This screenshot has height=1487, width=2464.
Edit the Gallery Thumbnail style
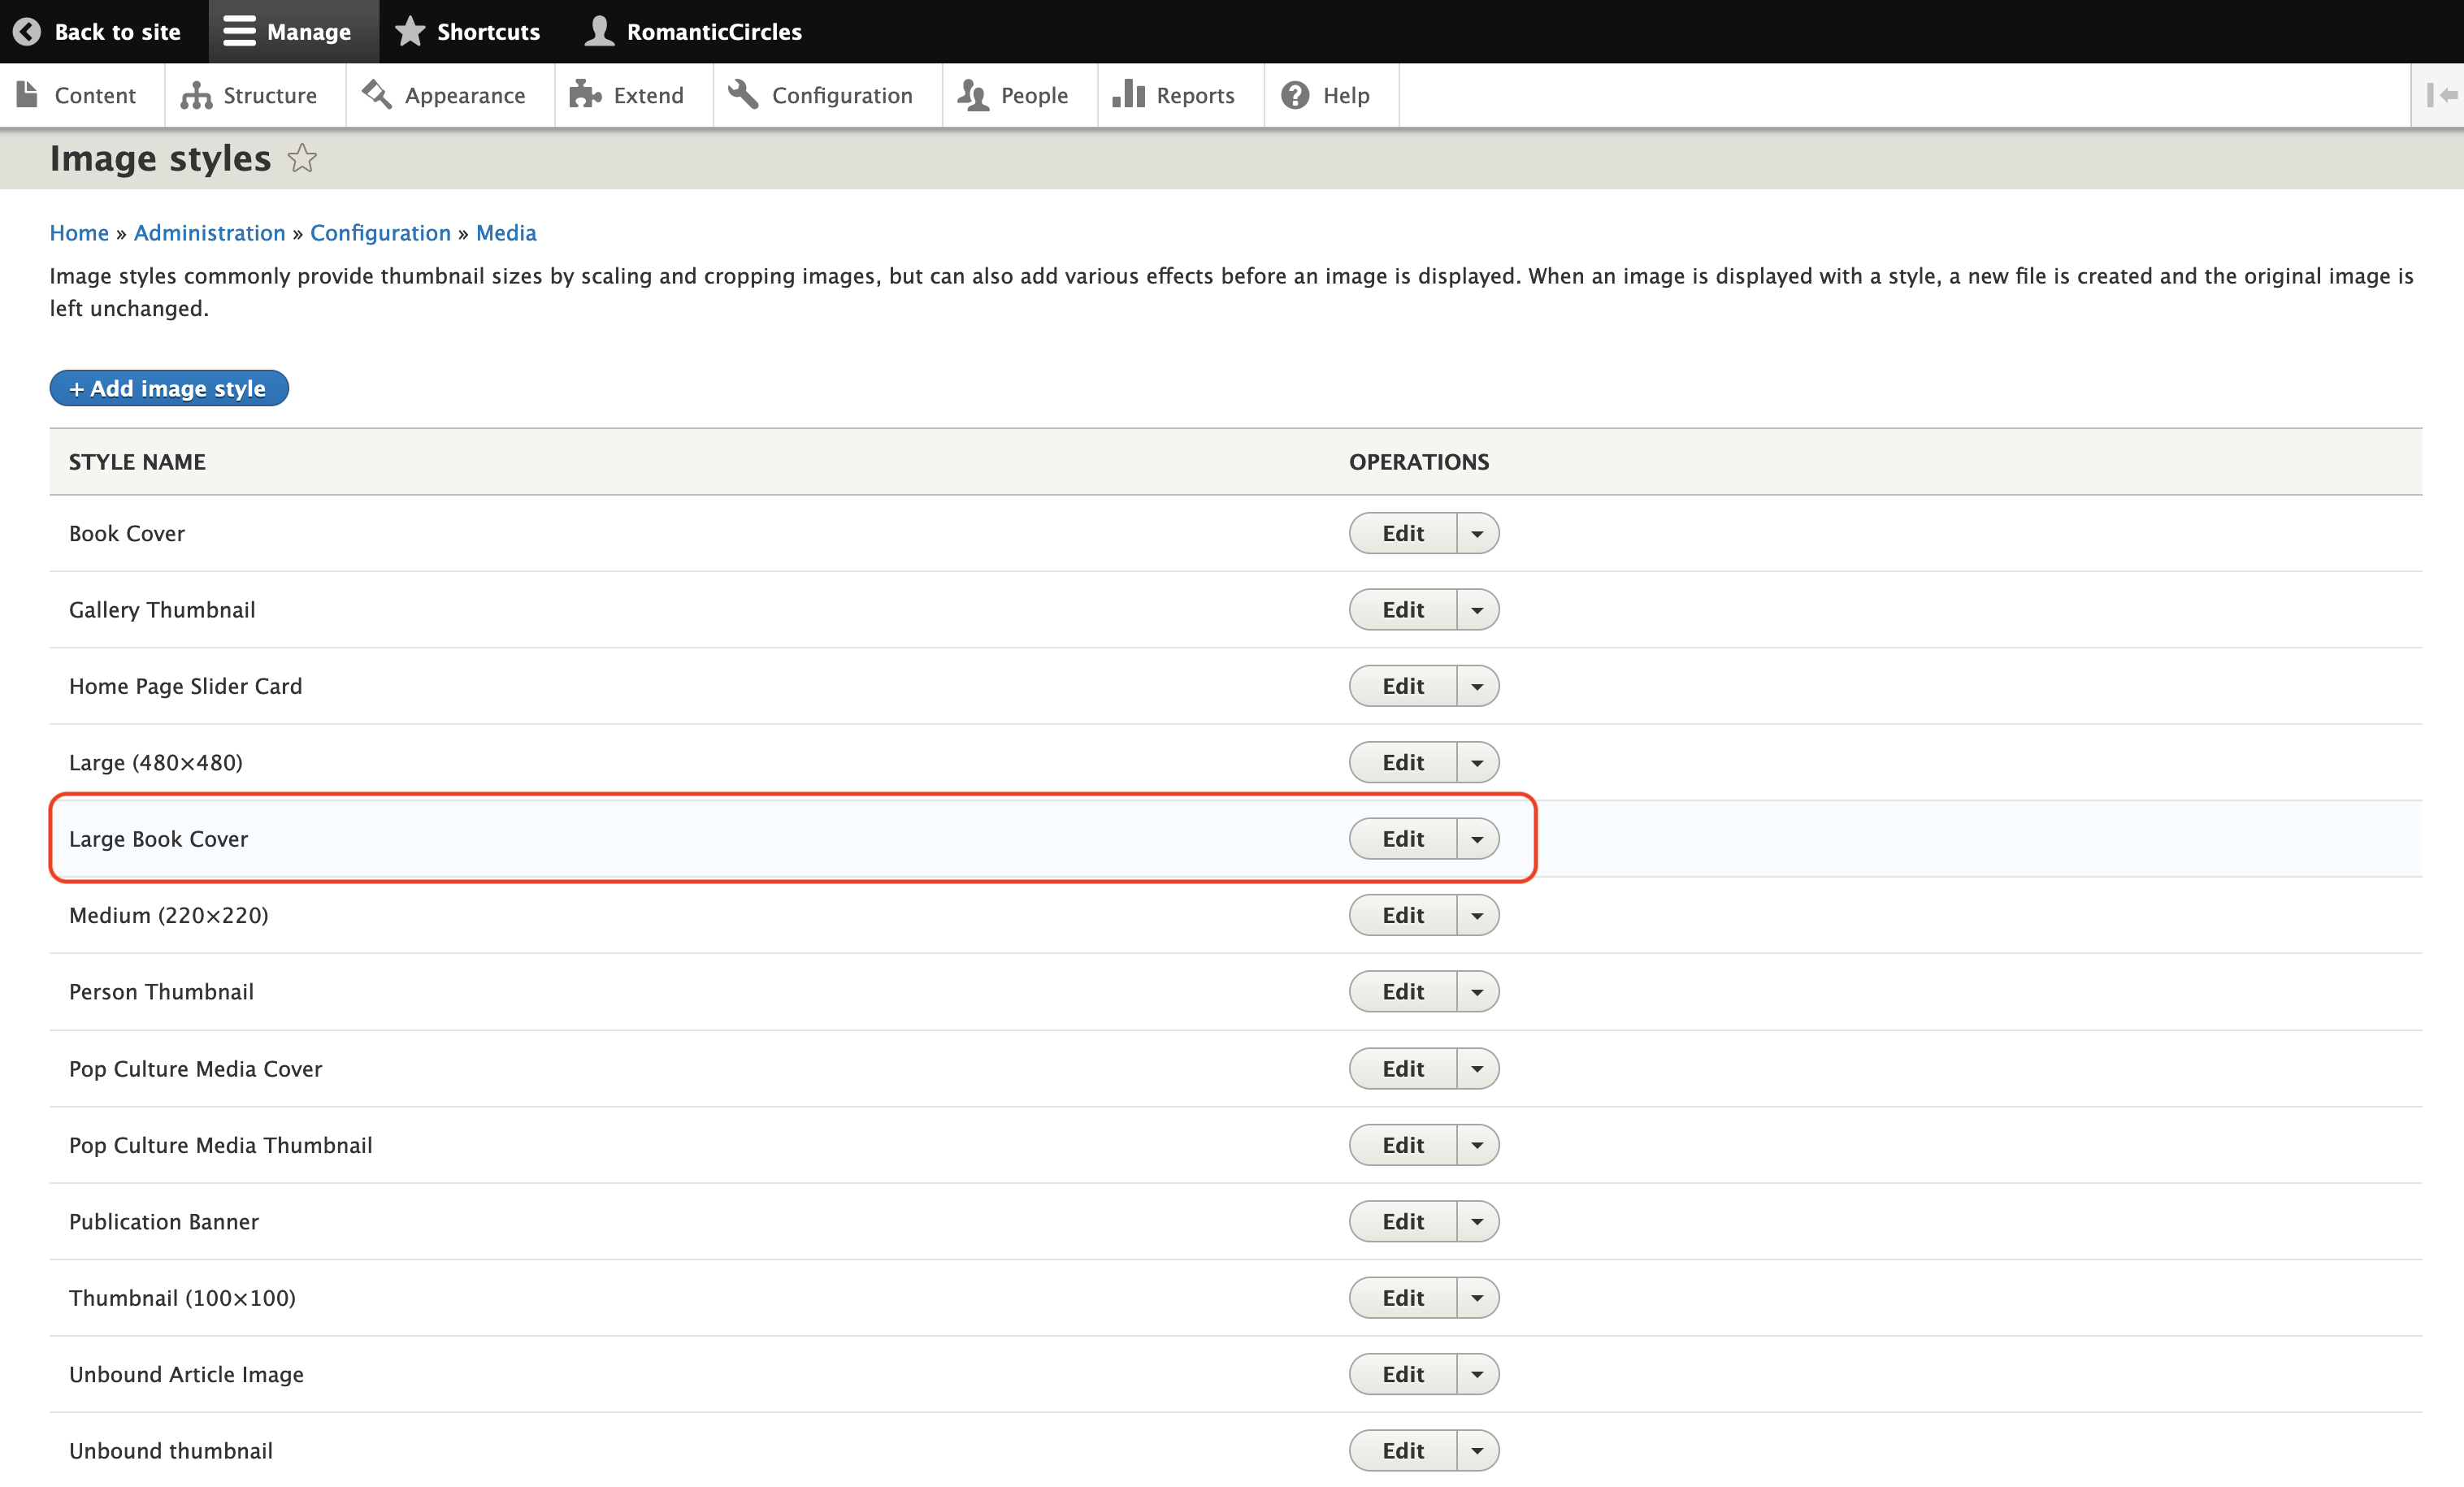tap(1402, 610)
